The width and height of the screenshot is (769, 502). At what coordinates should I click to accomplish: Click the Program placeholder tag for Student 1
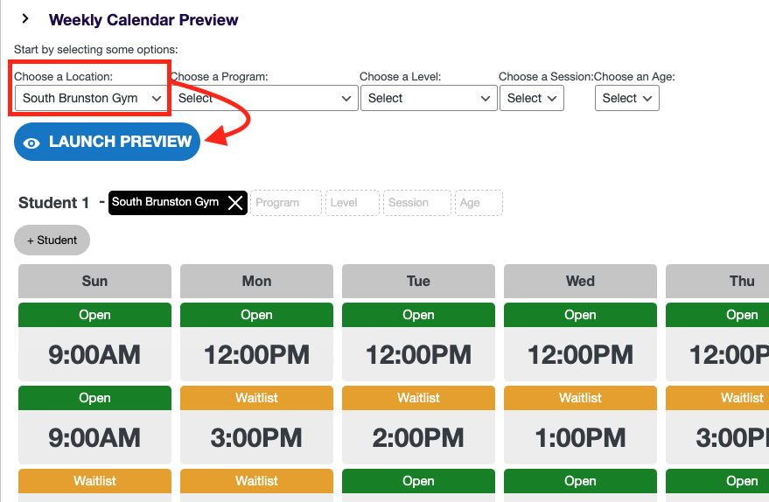(286, 203)
